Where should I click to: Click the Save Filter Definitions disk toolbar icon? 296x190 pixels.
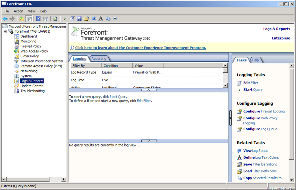(x=79, y=19)
